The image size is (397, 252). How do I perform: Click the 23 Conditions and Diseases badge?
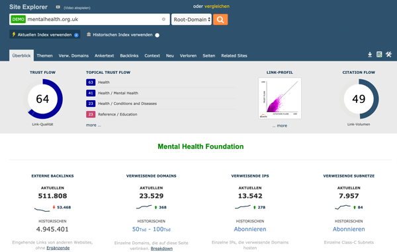click(91, 104)
